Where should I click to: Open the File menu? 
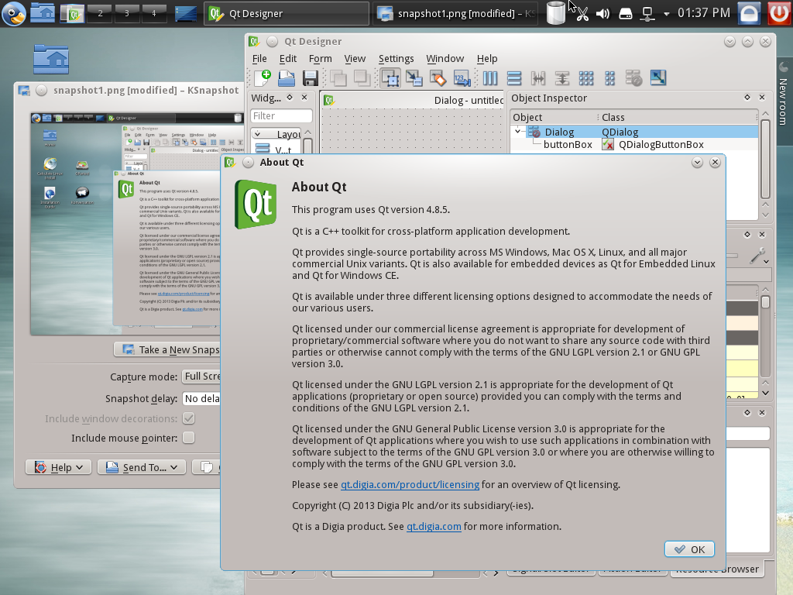pyautogui.click(x=259, y=59)
